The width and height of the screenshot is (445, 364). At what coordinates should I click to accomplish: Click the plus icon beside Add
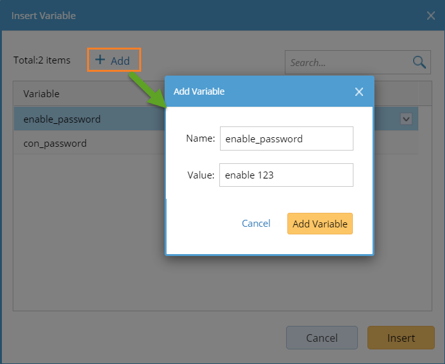point(100,60)
